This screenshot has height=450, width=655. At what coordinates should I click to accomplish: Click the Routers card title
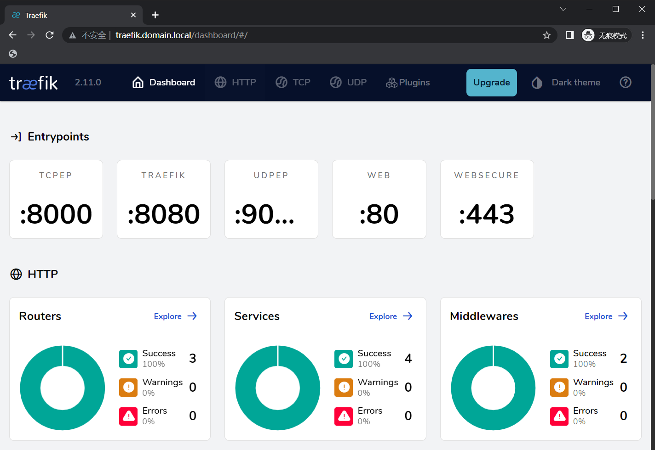[x=40, y=316]
